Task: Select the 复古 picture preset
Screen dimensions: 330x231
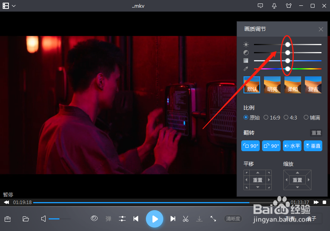Action: point(313,85)
